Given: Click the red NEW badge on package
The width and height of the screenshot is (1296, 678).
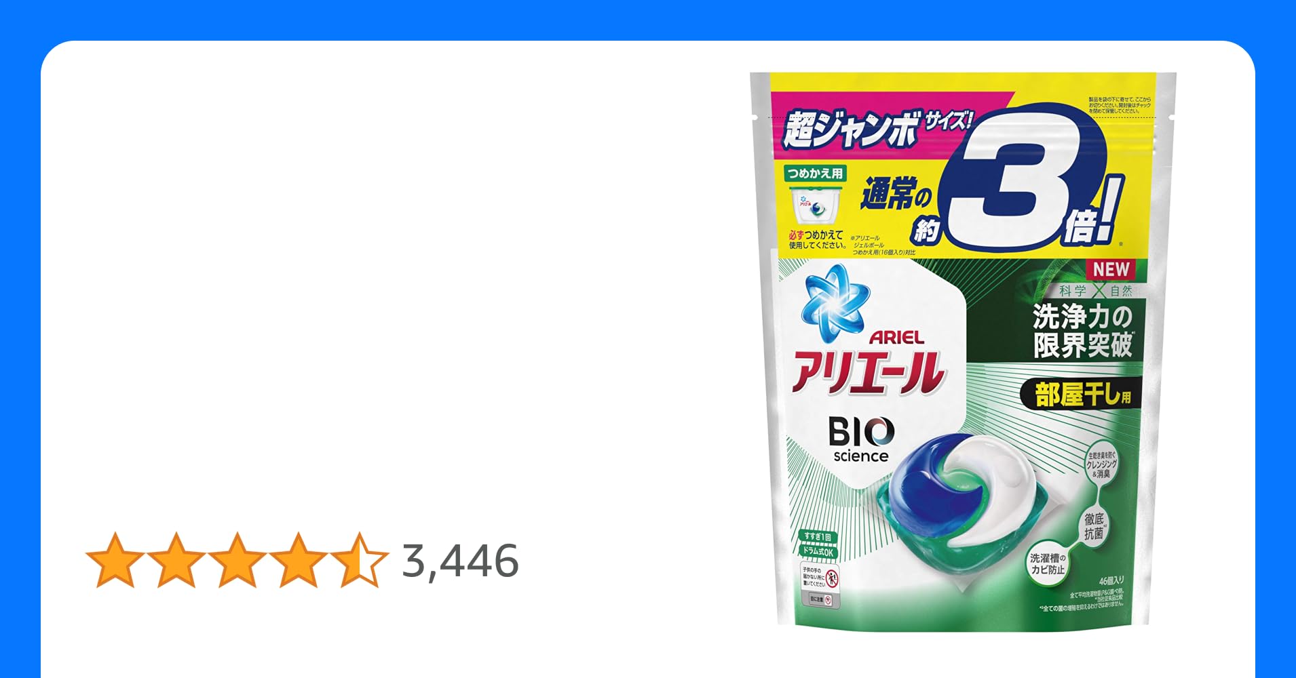Looking at the screenshot, I should pyautogui.click(x=1111, y=270).
